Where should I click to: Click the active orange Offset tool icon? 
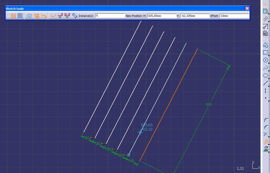pos(266,142)
